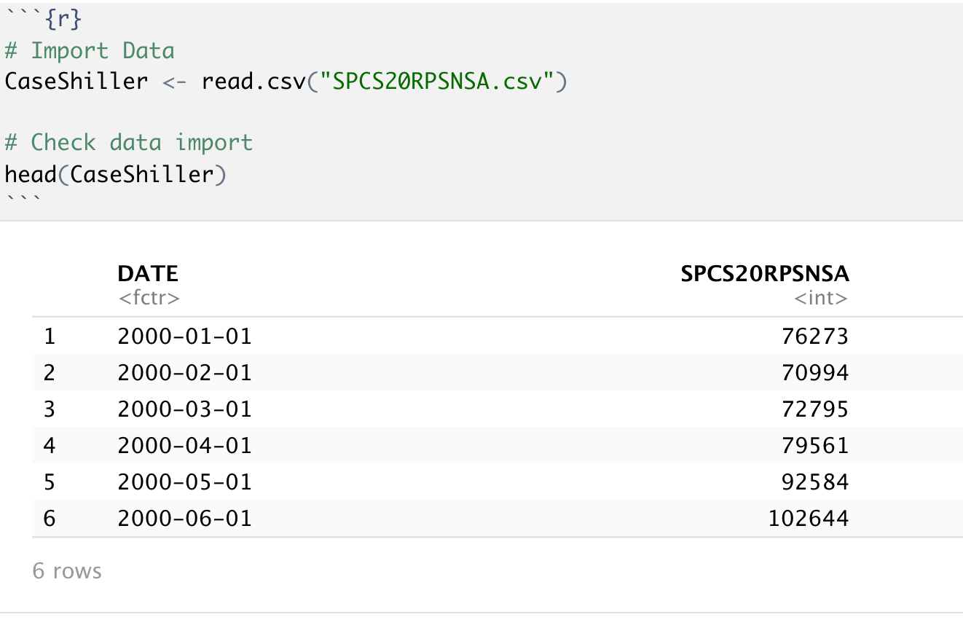Select the 2000-03-01 date cell

[x=184, y=409]
